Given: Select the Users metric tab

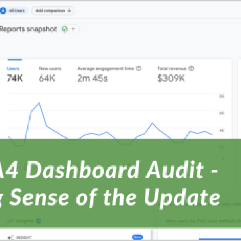Looking at the screenshot, I should [15, 74].
